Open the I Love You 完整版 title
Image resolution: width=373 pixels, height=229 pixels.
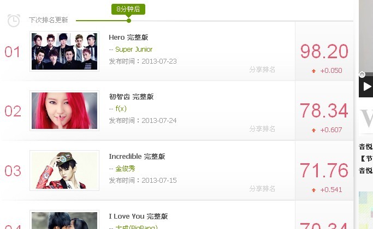139,216
